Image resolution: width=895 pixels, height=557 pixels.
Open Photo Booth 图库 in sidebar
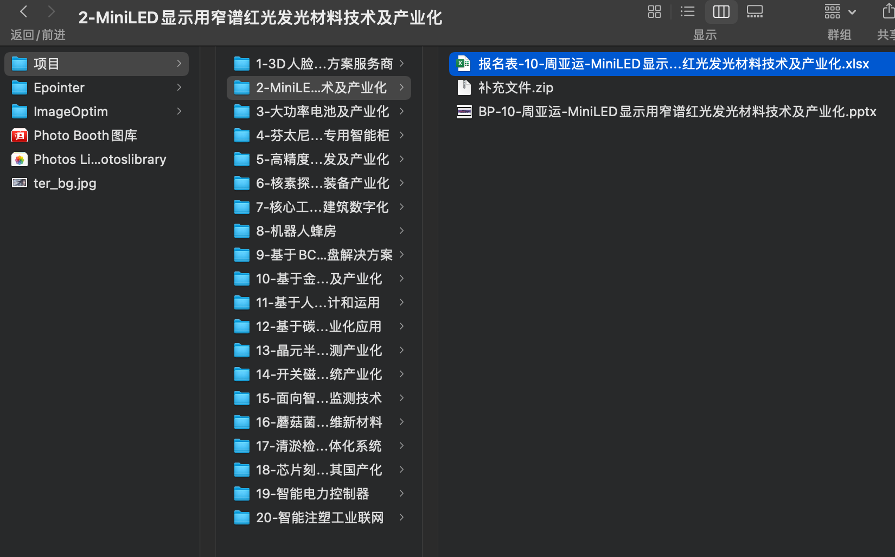pos(86,135)
